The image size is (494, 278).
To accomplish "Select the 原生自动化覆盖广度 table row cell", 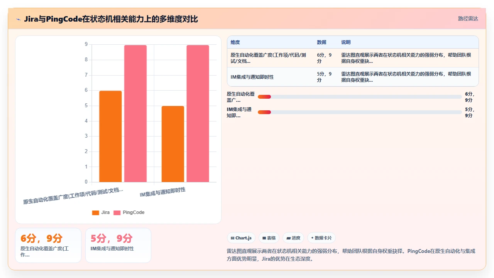I will pyautogui.click(x=270, y=58).
